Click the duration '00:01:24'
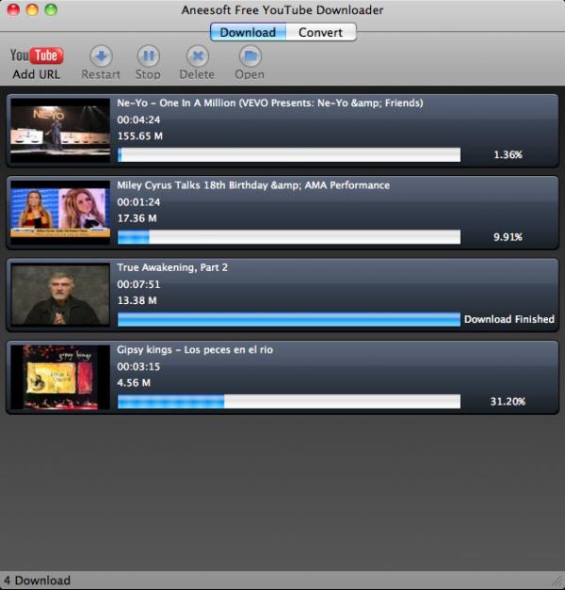This screenshot has width=565, height=590. tap(138, 202)
